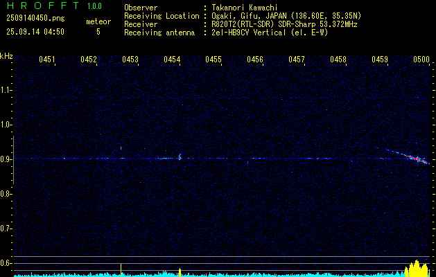Viewport: 436px width, 277px height.
Task: Select the 0500 time marker
Action: pos(421,60)
